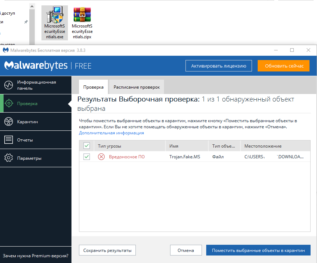Switch to Расписание проверок tab
The width and height of the screenshot is (317, 263).
coord(137,87)
